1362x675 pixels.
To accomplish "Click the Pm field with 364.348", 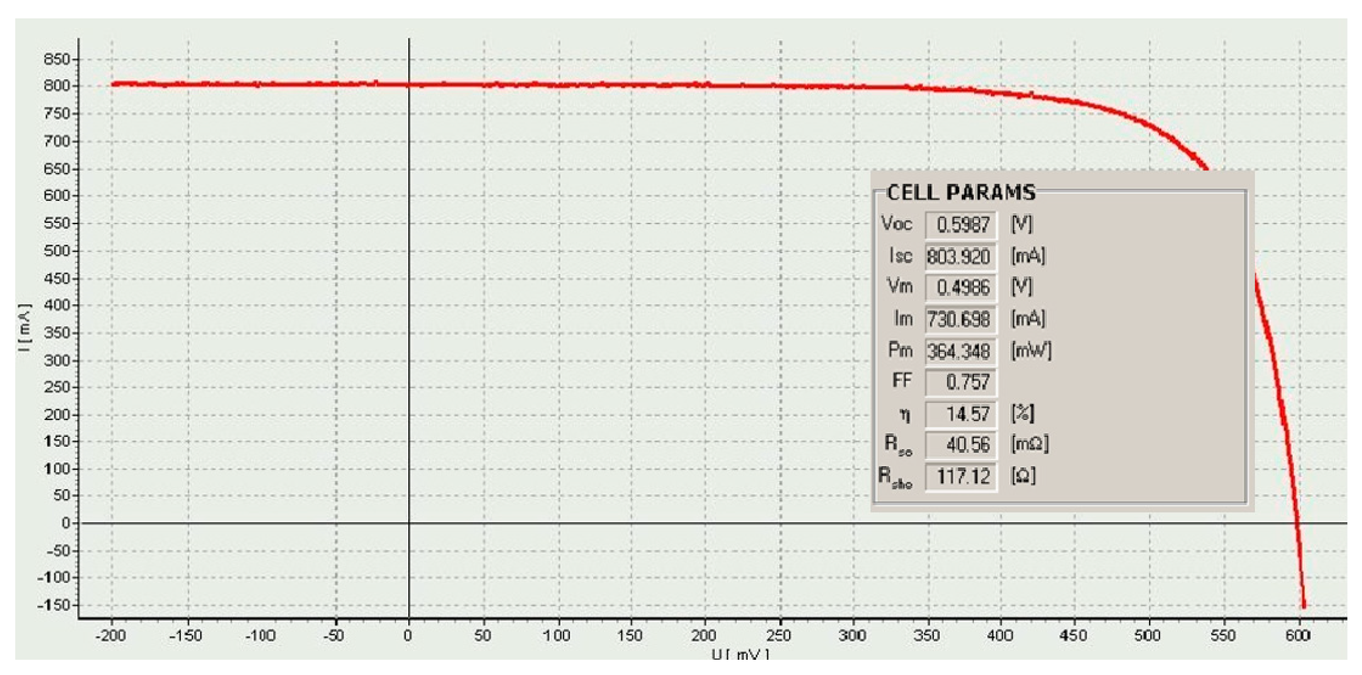I will pyautogui.click(x=961, y=351).
